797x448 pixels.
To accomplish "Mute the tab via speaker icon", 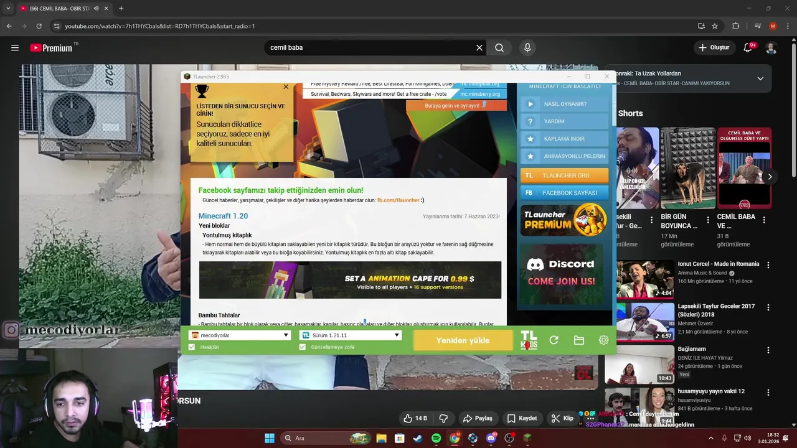I will (97, 9).
